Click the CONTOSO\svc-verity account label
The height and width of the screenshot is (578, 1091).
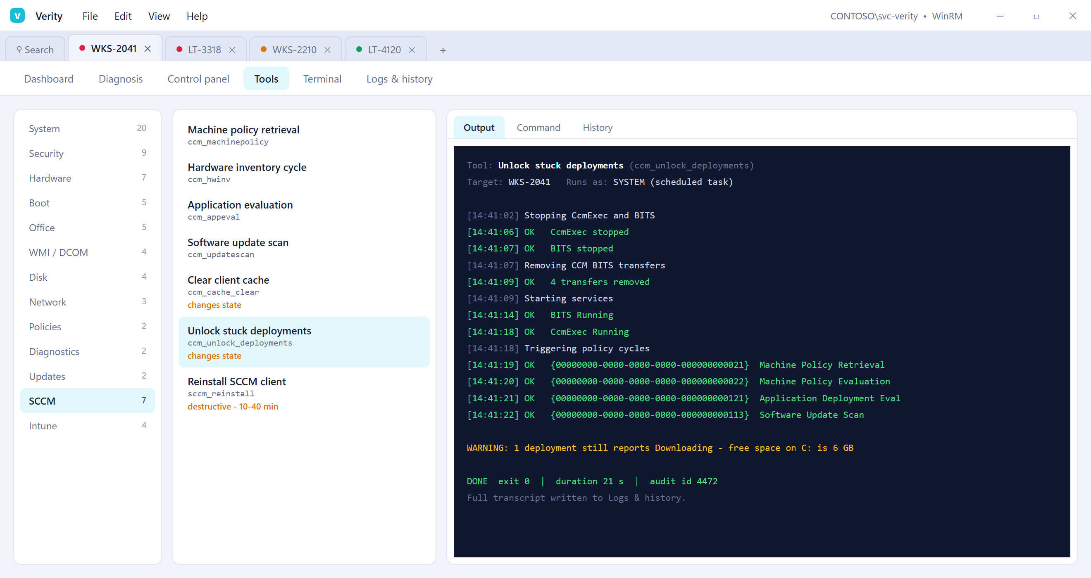tap(874, 16)
